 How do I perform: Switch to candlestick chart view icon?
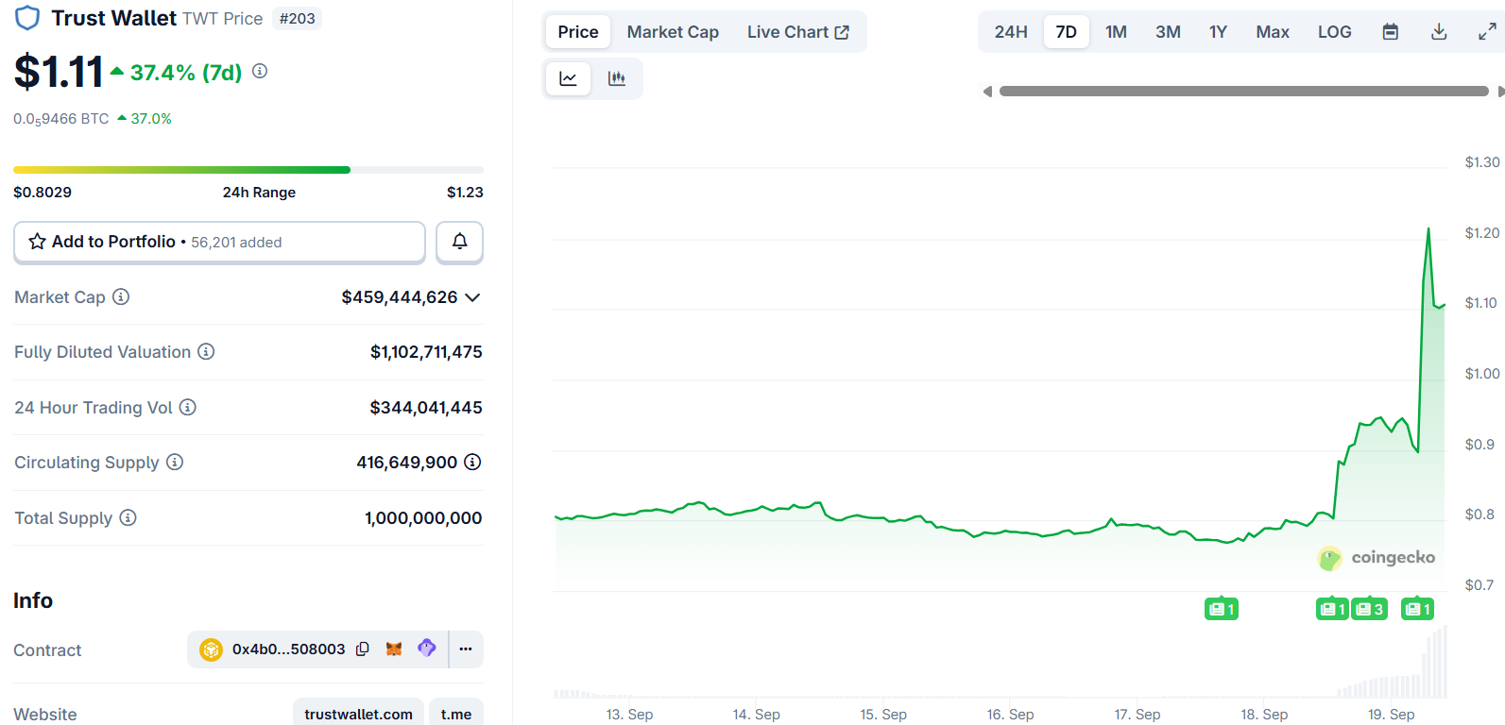coord(617,78)
